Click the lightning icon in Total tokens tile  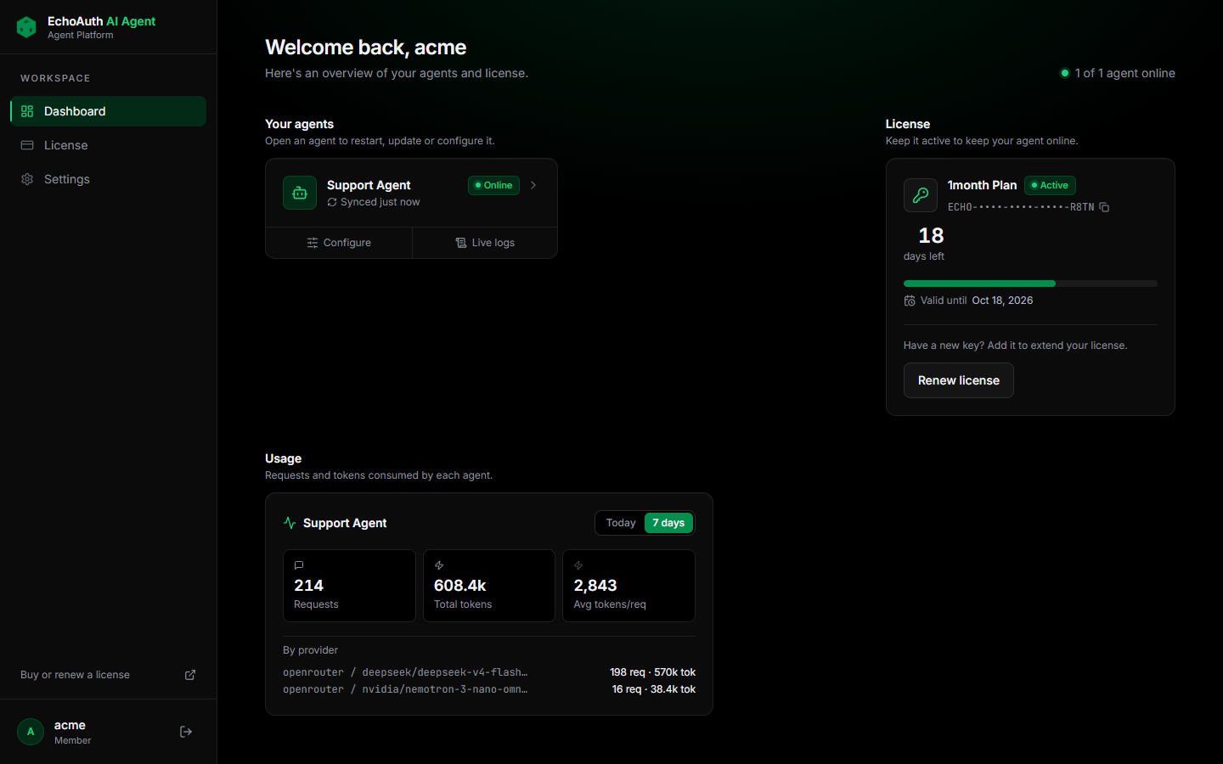(439, 565)
